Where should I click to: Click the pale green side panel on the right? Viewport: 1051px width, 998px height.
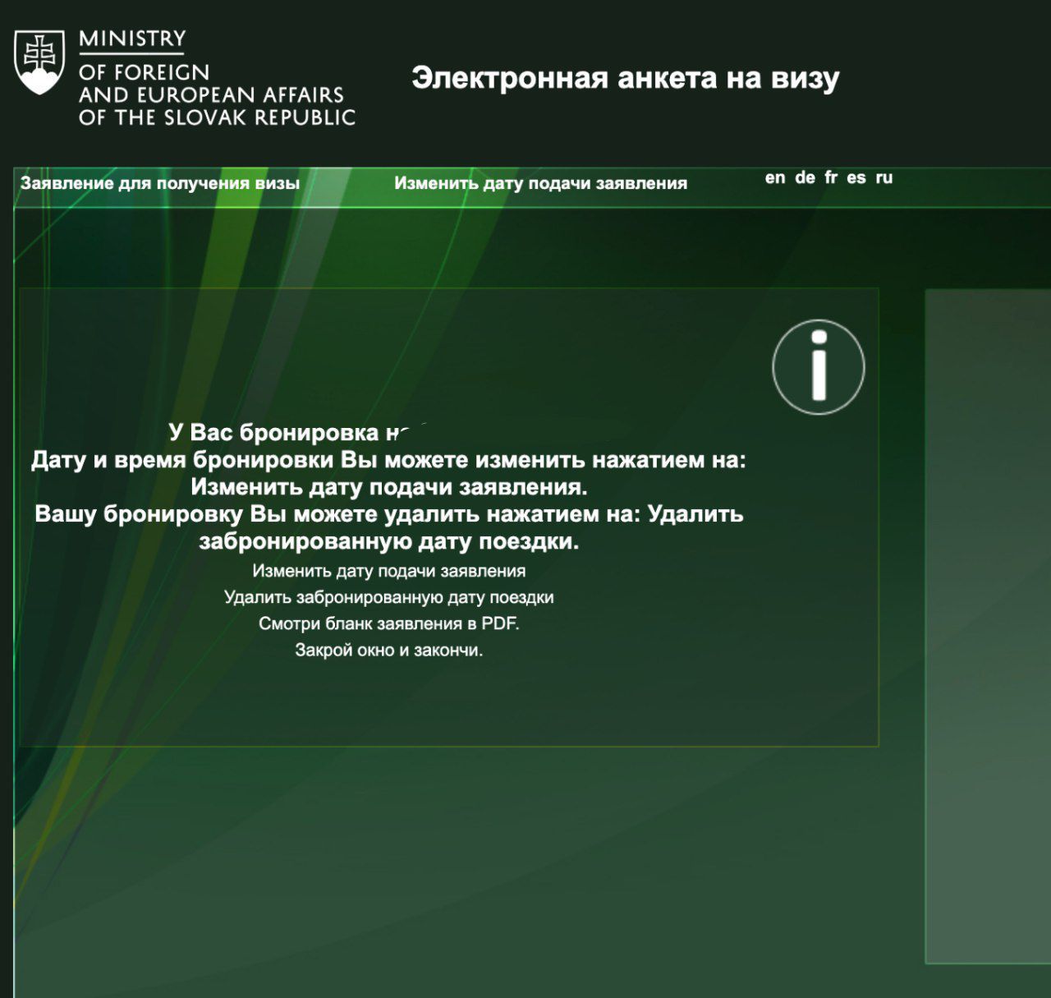pyautogui.click(x=988, y=624)
